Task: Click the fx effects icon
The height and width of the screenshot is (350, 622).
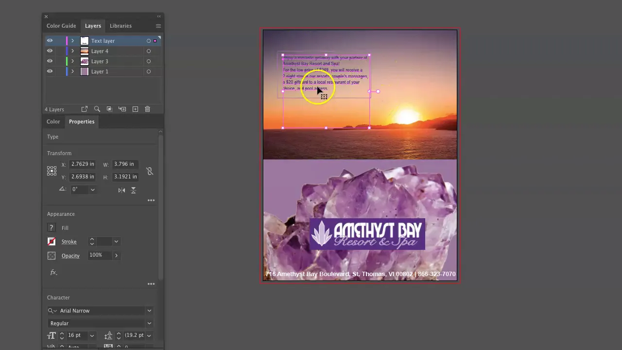Action: click(53, 272)
